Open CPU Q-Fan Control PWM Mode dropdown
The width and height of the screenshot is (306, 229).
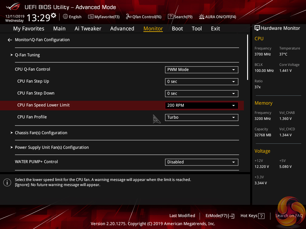[x=201, y=70]
